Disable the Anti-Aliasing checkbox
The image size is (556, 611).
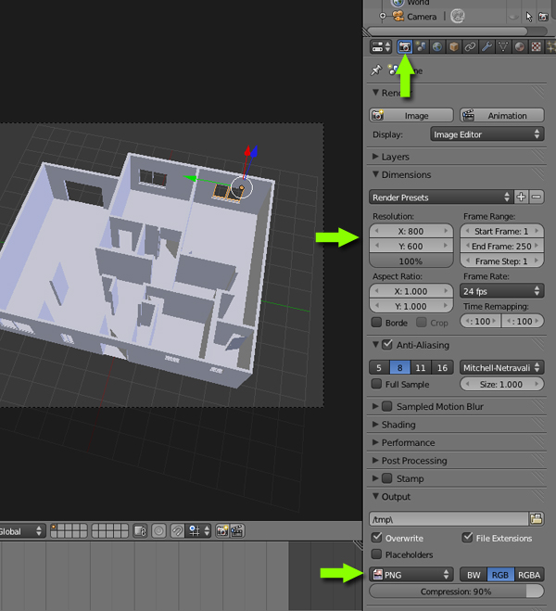(x=387, y=345)
